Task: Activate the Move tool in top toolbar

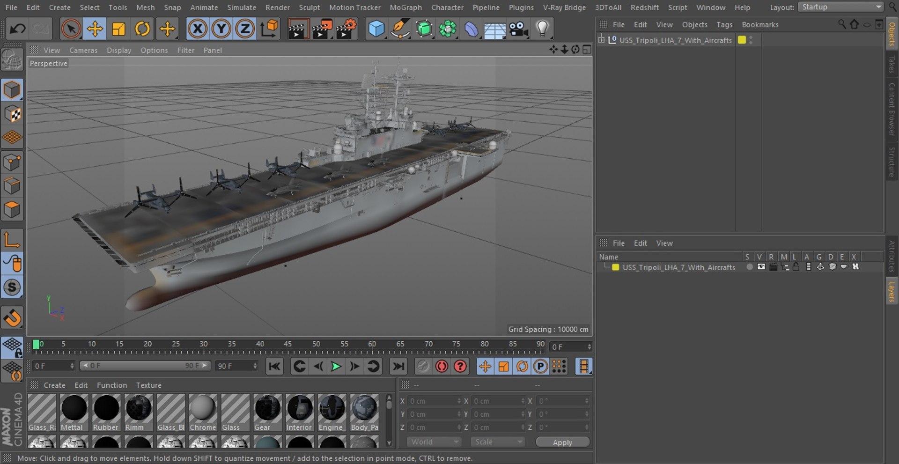Action: (95, 29)
